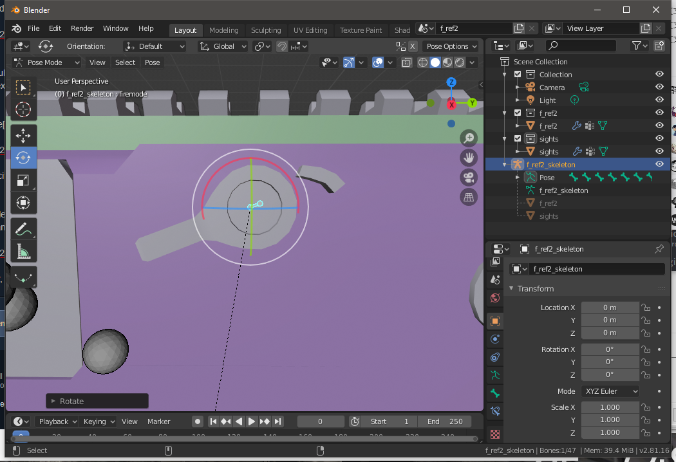
Task: Uncheck the sights collection checkbox
Action: click(x=518, y=139)
